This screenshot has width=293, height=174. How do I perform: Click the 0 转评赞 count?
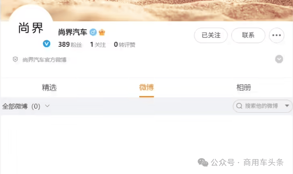coord(124,45)
